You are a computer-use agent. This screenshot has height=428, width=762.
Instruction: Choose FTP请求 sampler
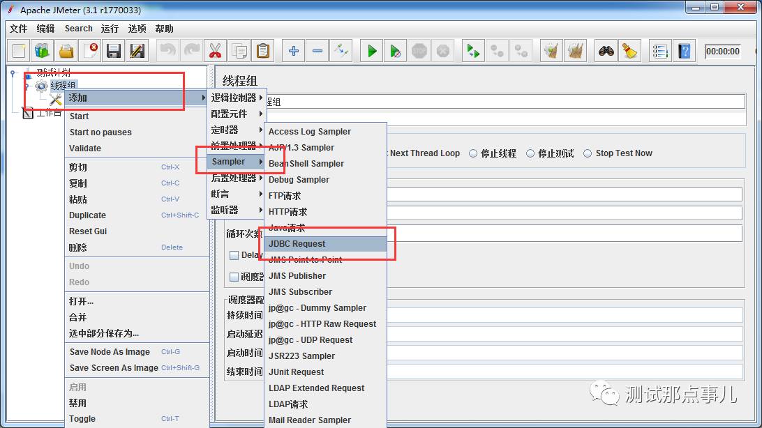click(325, 196)
